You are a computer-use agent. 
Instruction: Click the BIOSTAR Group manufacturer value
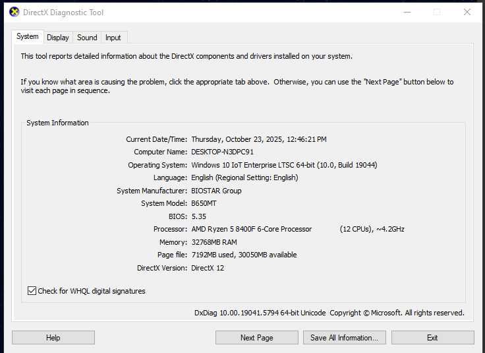click(x=216, y=191)
